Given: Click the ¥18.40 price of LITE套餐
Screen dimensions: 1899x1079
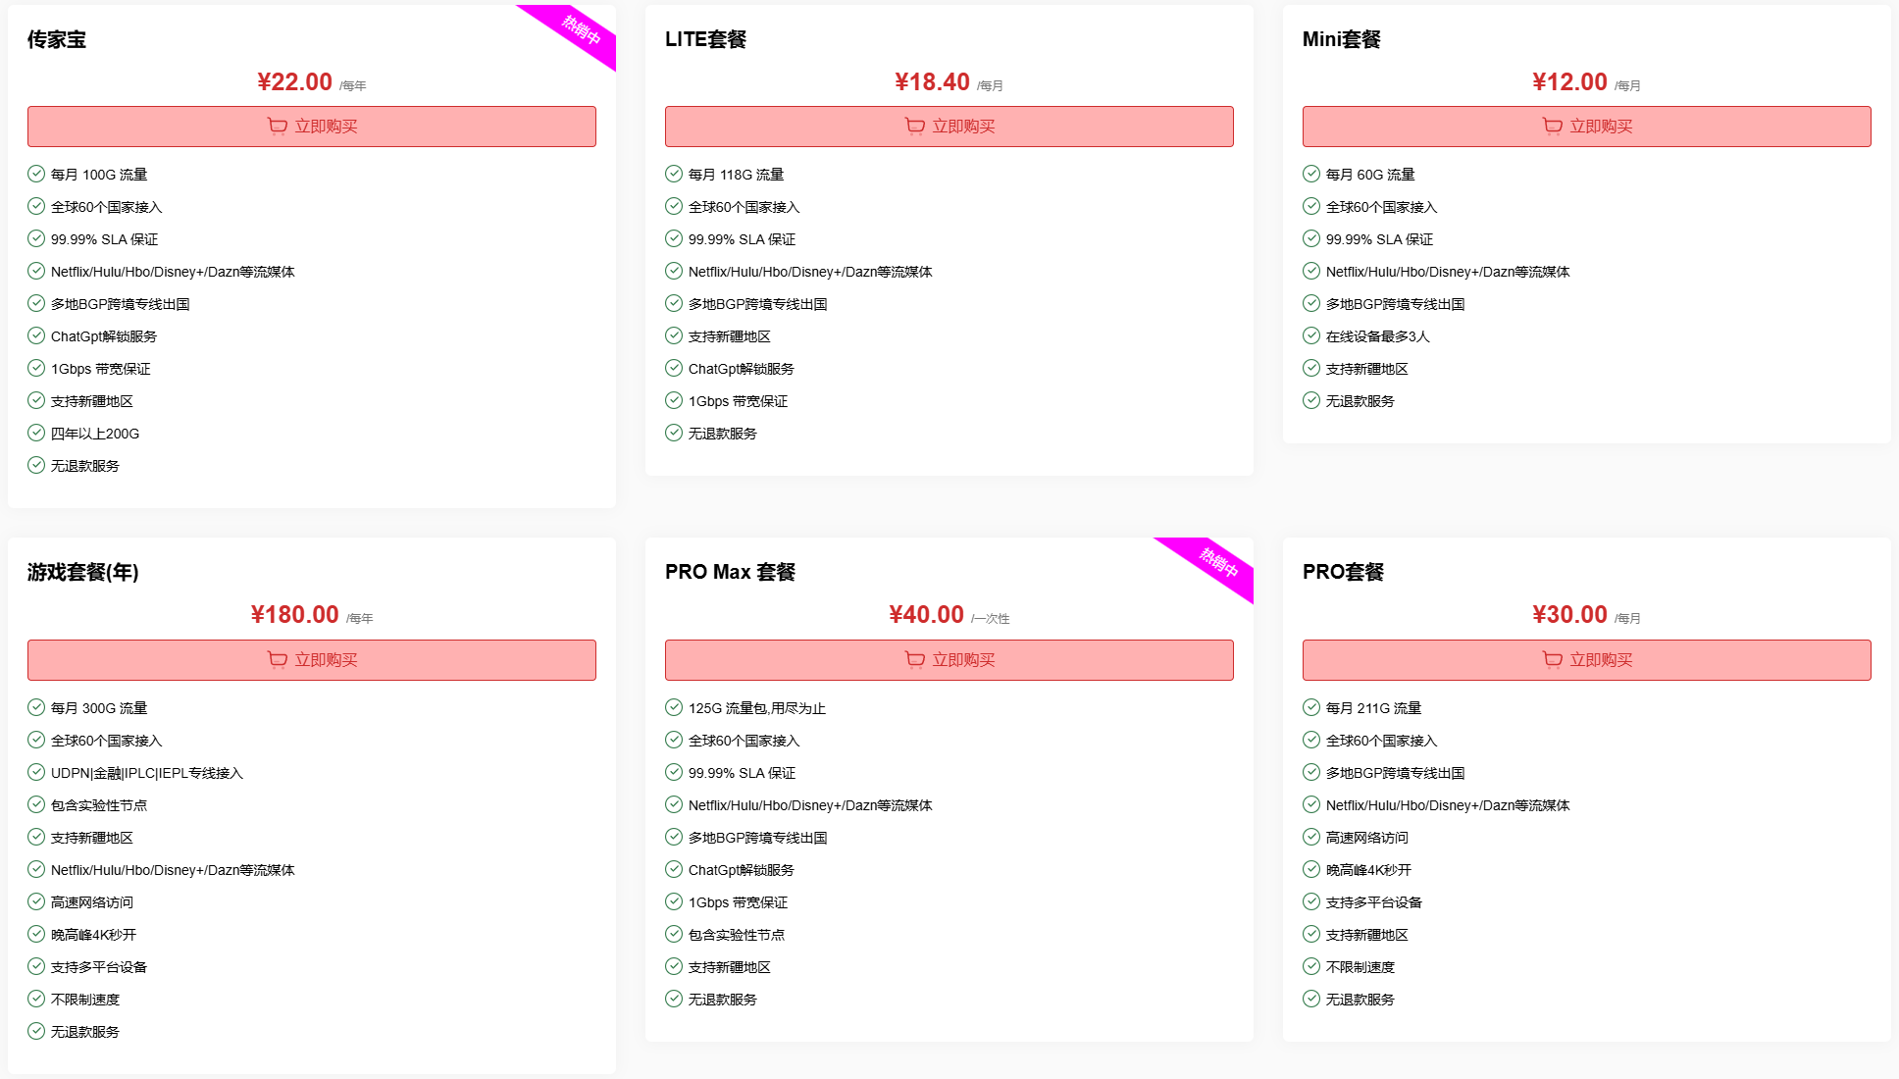Looking at the screenshot, I should (932, 82).
